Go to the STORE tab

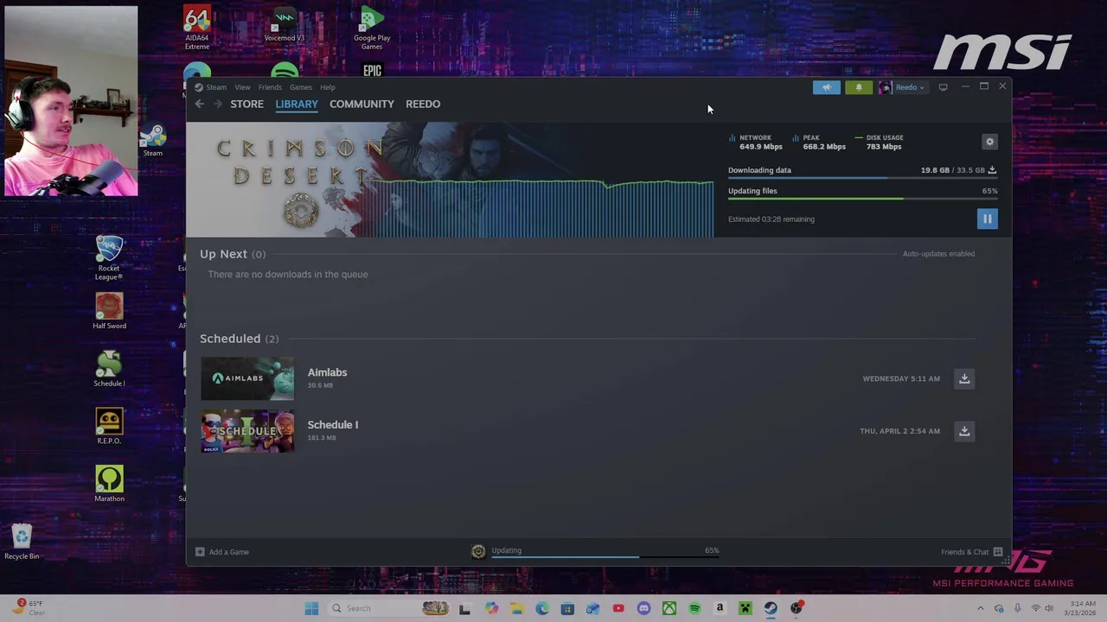(x=246, y=104)
